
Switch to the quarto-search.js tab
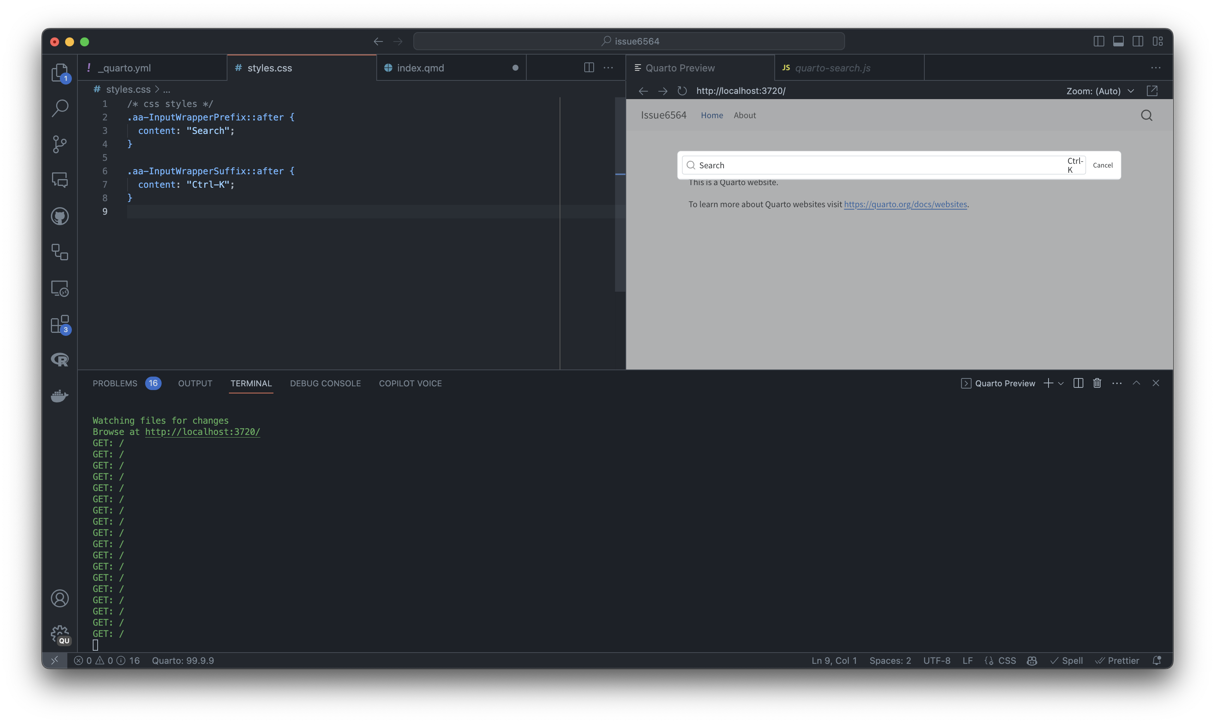tap(850, 68)
